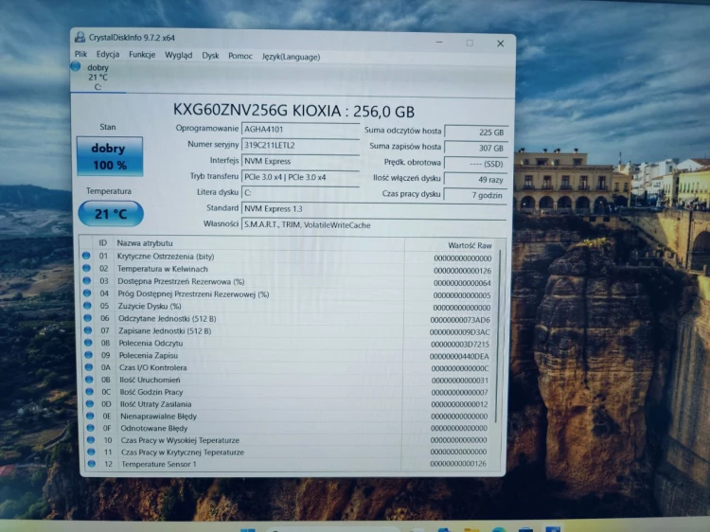Image resolution: width=710 pixels, height=532 pixels.
Task: Click the ID column header
Action: [x=103, y=243]
